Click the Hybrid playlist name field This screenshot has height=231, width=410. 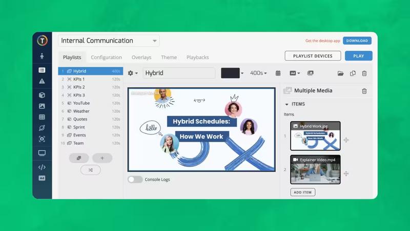pos(179,73)
